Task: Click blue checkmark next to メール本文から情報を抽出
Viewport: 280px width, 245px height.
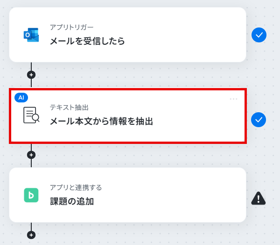Action: [259, 120]
